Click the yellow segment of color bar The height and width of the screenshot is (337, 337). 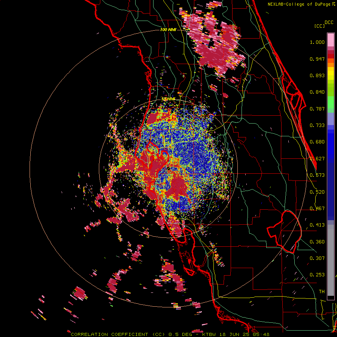point(331,73)
